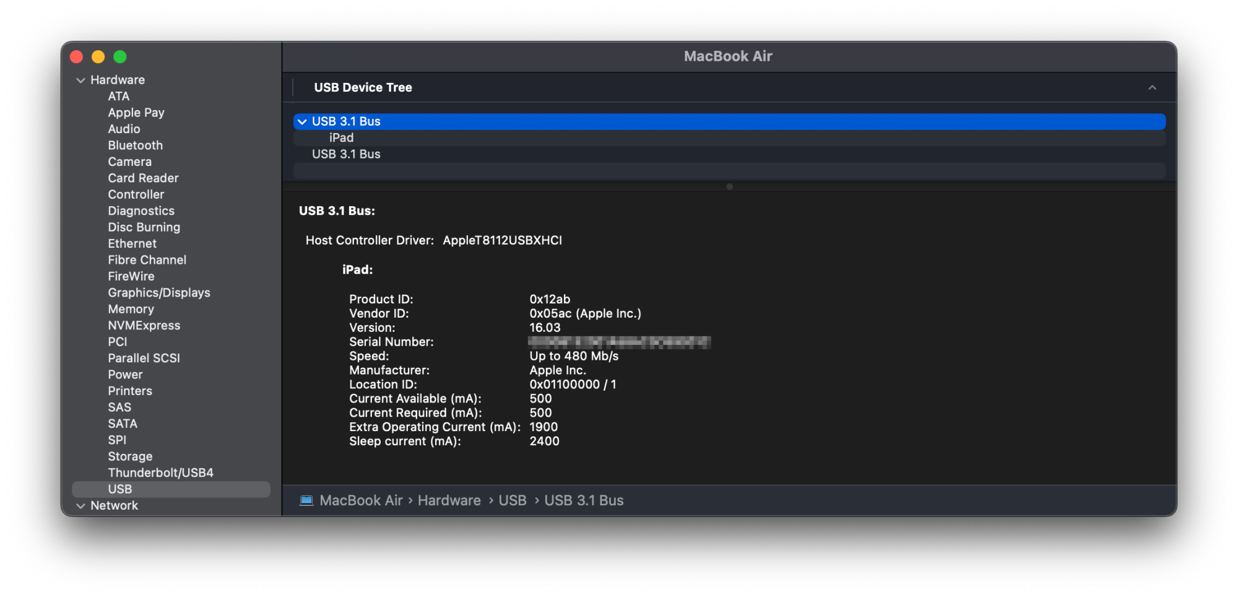Collapse the selected USB 3.1 Bus tree row
This screenshot has height=597, width=1238.
pyautogui.click(x=302, y=122)
